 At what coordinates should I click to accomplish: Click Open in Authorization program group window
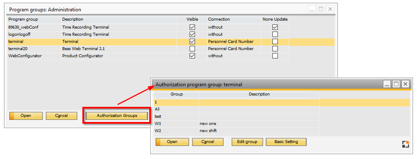(x=172, y=142)
